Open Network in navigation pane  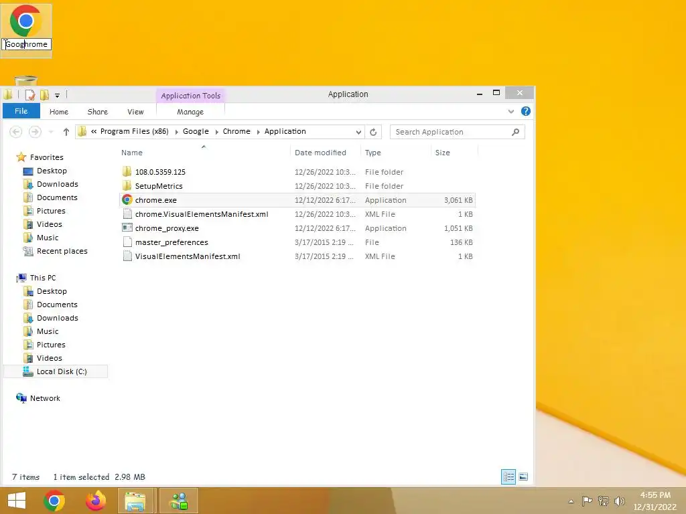point(45,398)
